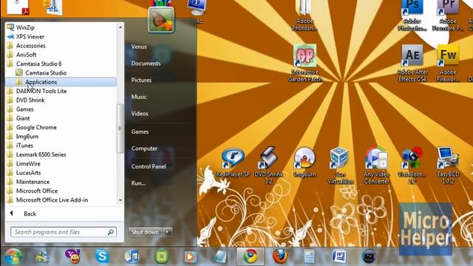Click the programs list scroll-up arrow
The height and width of the screenshot is (266, 473).
pyautogui.click(x=120, y=27)
